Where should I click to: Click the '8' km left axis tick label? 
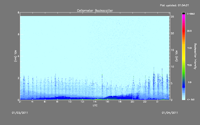click(18, 12)
